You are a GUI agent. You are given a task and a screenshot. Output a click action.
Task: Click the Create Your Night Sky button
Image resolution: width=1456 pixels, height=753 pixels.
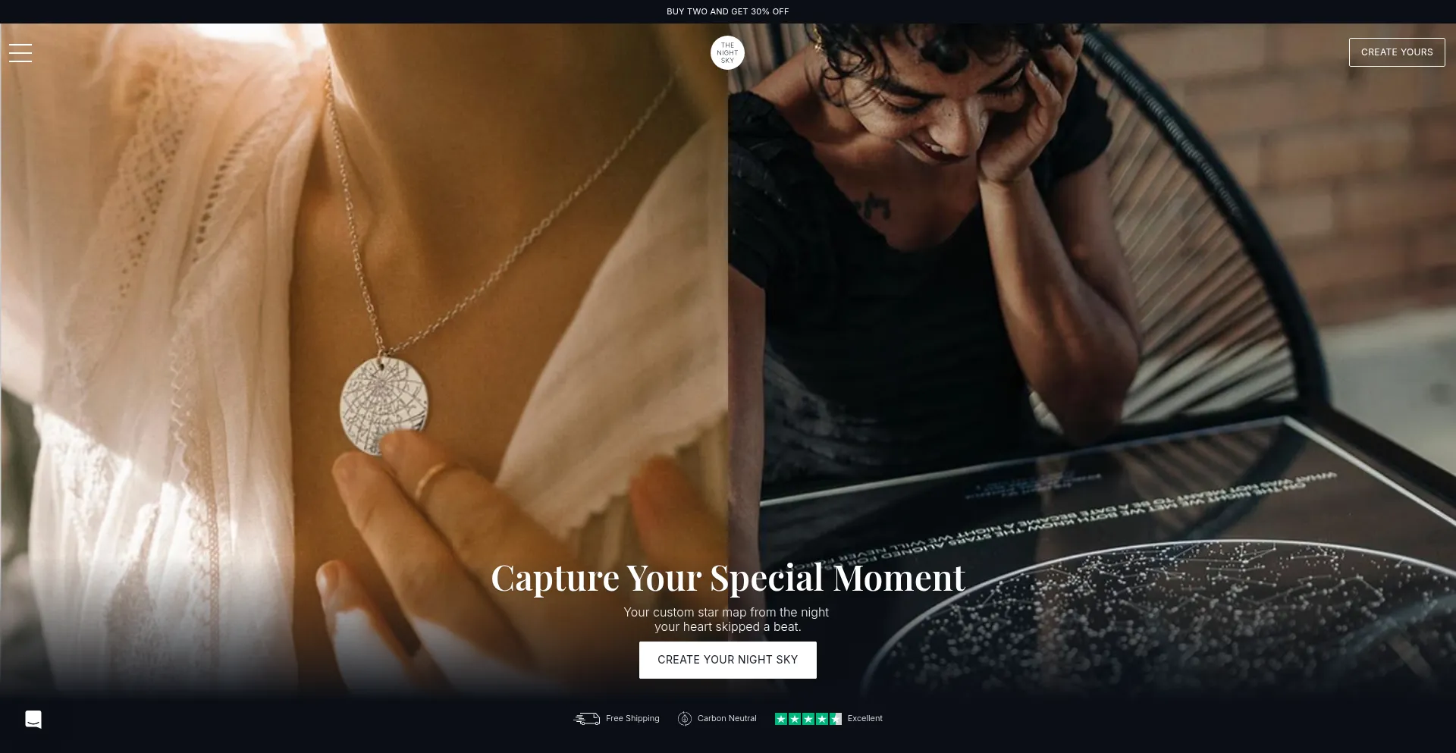coord(728,660)
